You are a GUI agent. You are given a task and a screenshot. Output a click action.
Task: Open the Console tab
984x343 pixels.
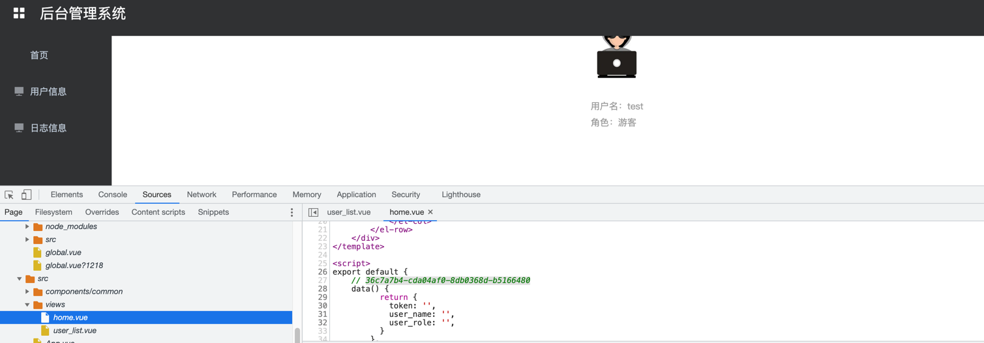(112, 195)
